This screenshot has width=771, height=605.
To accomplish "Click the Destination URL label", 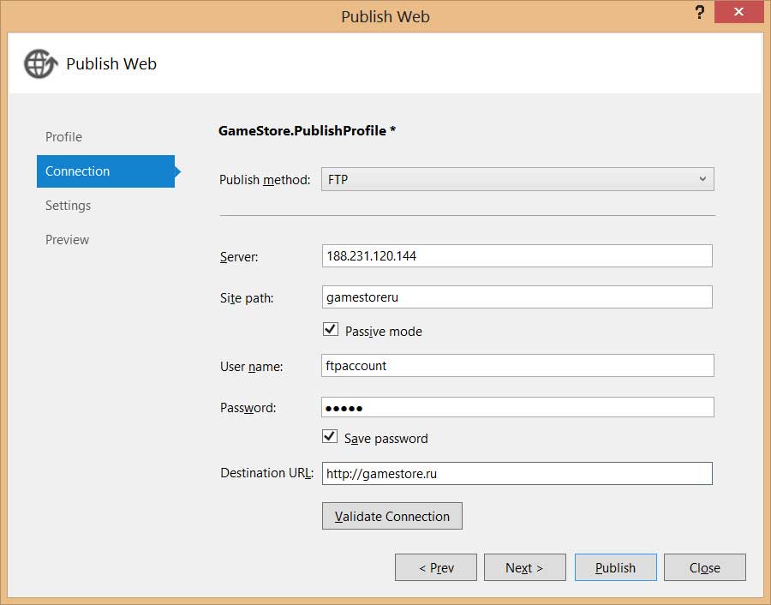I will 266,473.
